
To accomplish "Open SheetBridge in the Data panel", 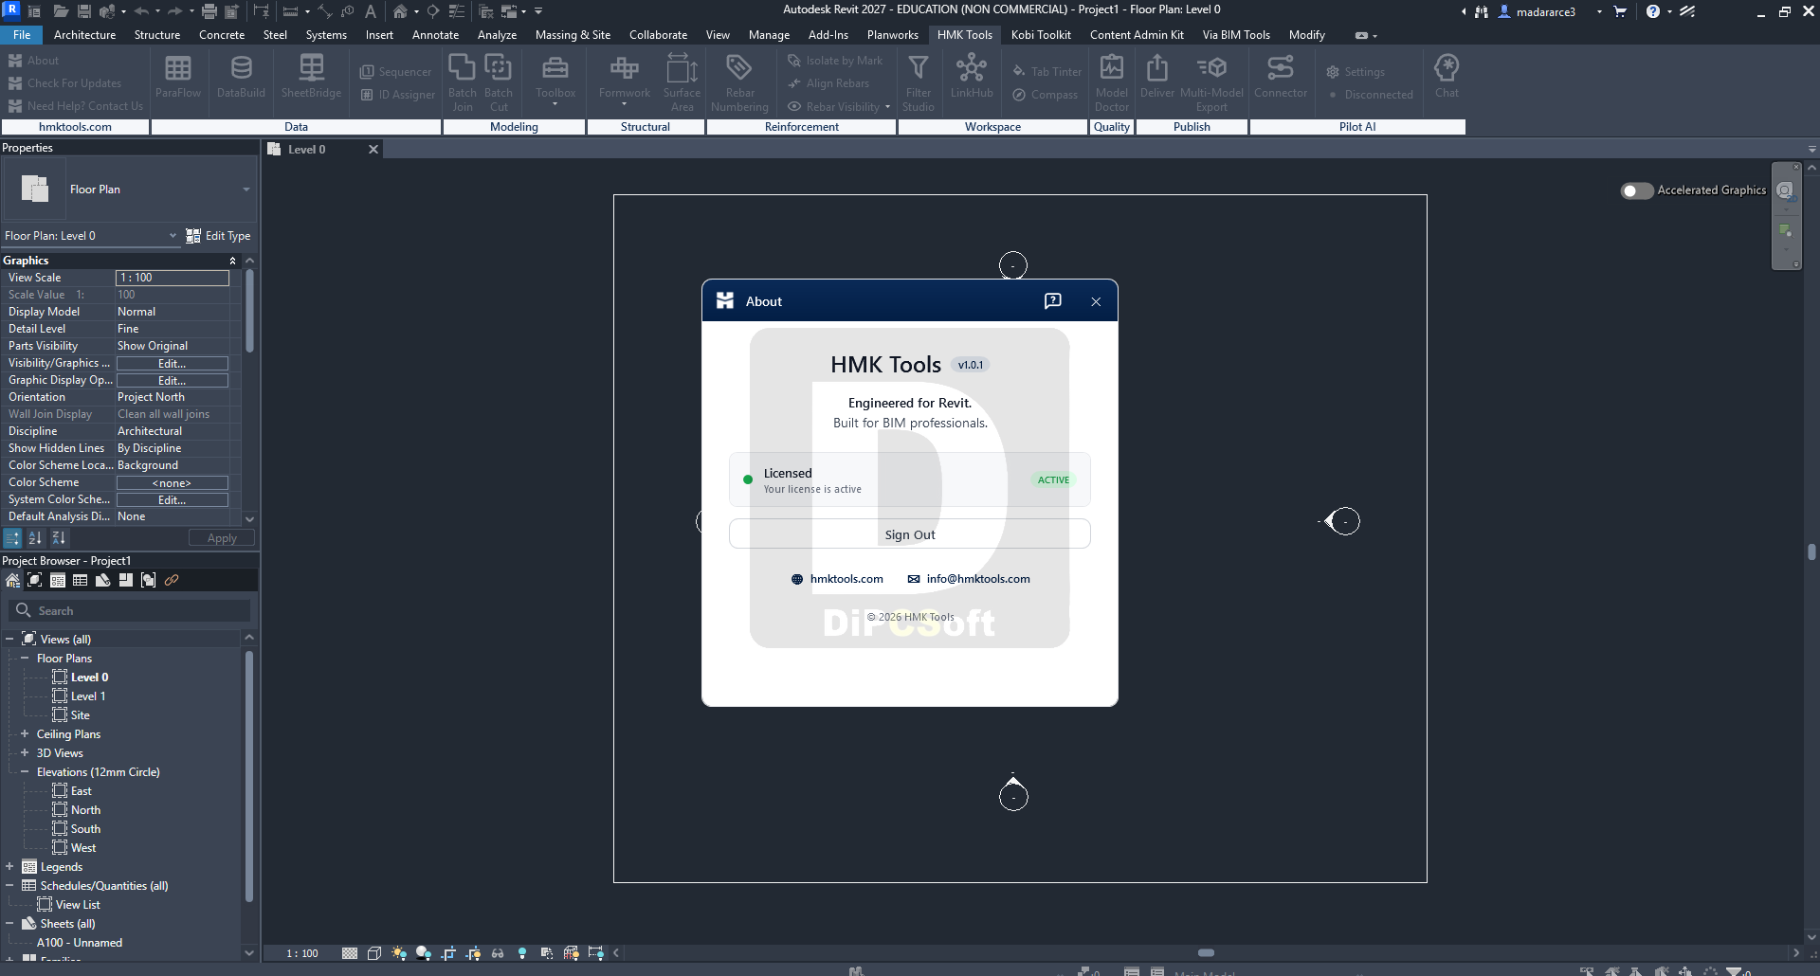I will tap(311, 77).
